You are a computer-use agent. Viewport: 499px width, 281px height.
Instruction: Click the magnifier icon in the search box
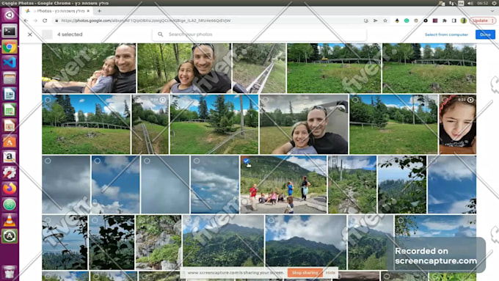pyautogui.click(x=161, y=34)
